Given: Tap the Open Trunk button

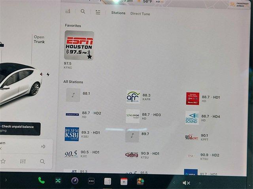Looking at the screenshot, I should [39, 39].
